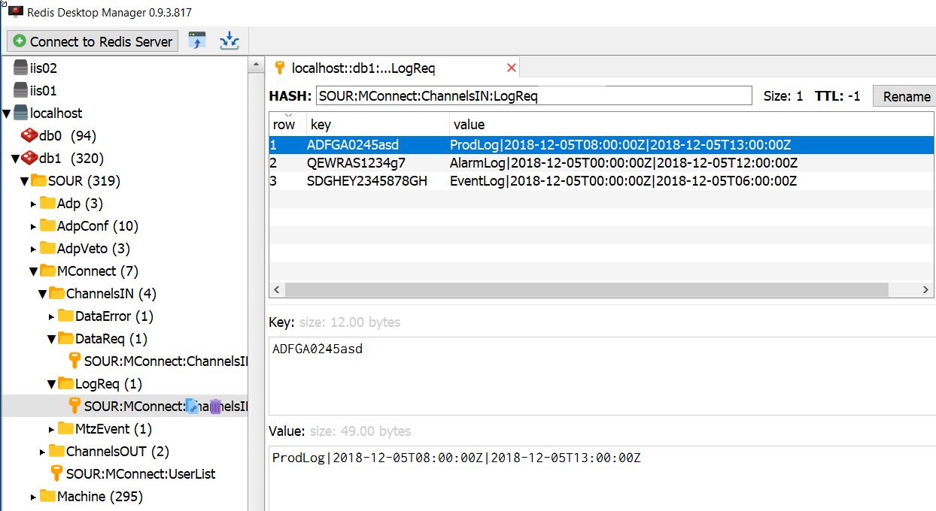Expand the Machine (295) namespace
This screenshot has width=936, height=511.
pos(34,497)
